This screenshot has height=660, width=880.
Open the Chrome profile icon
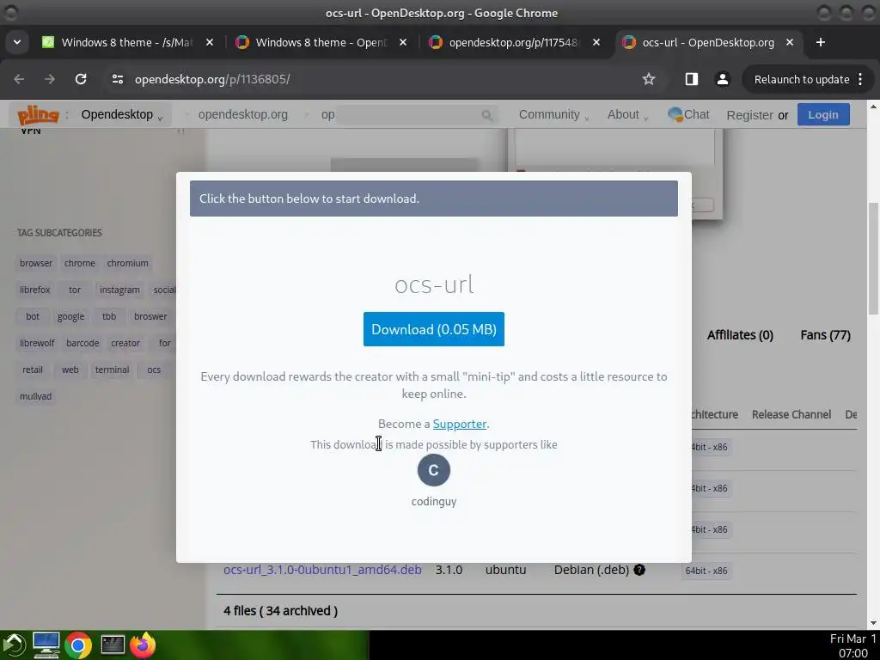[723, 79]
